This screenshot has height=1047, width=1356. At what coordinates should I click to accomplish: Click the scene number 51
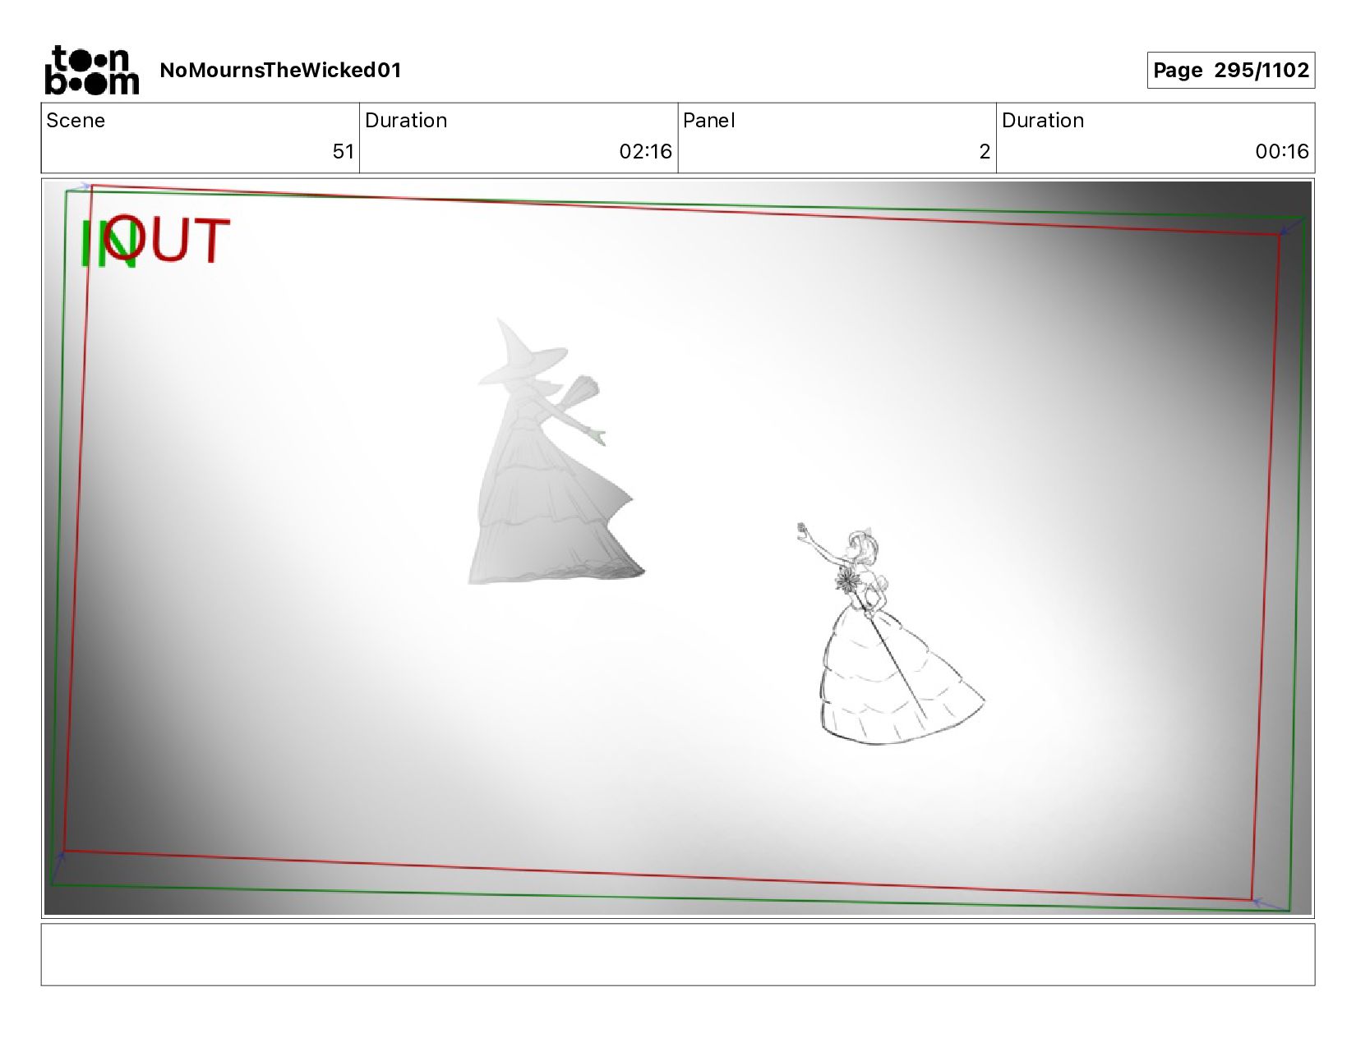pos(343,152)
